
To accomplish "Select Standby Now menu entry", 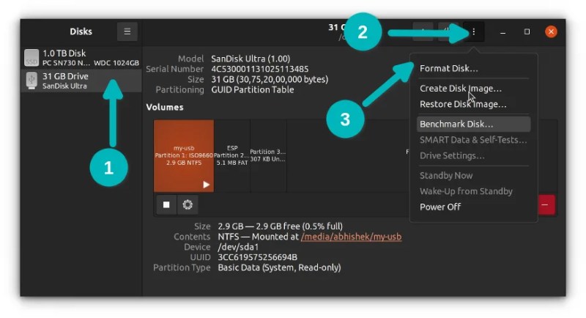I will [445, 176].
